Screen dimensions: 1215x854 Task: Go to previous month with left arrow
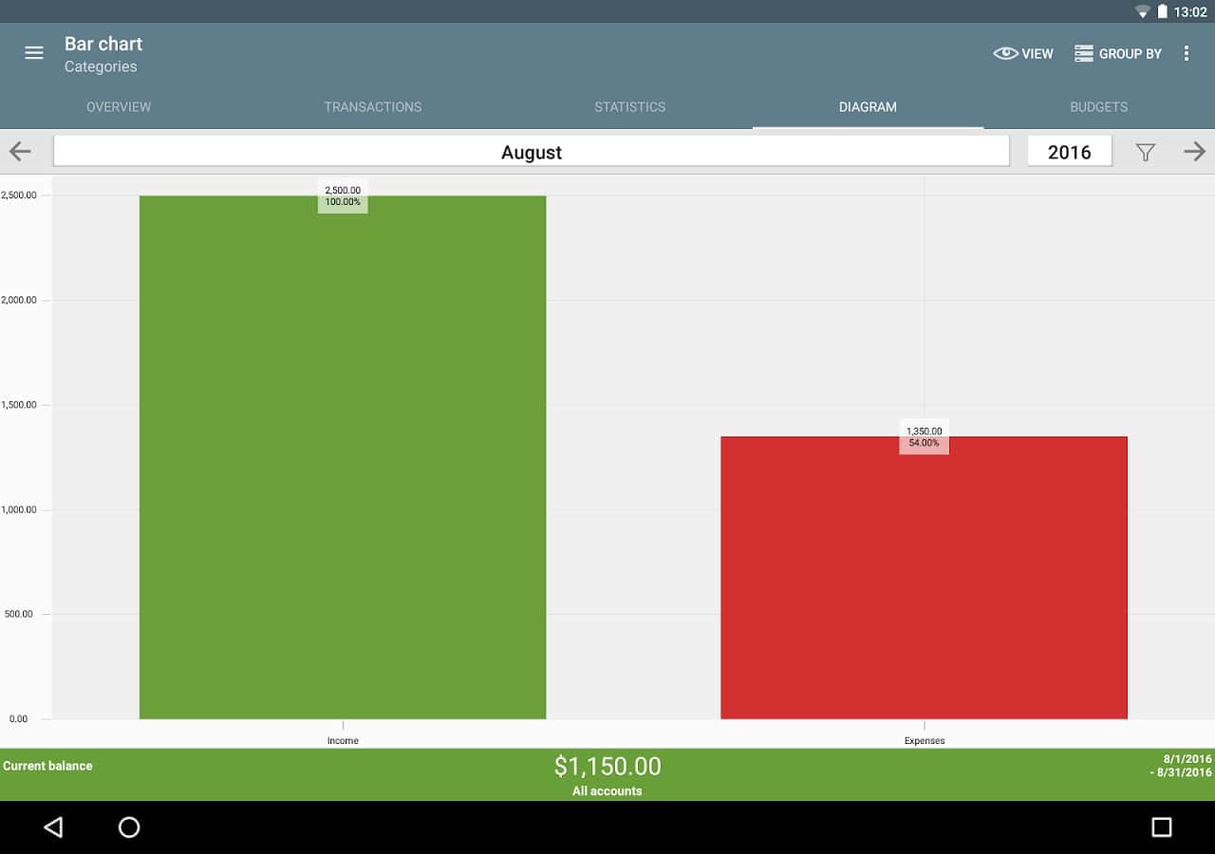pyautogui.click(x=20, y=152)
